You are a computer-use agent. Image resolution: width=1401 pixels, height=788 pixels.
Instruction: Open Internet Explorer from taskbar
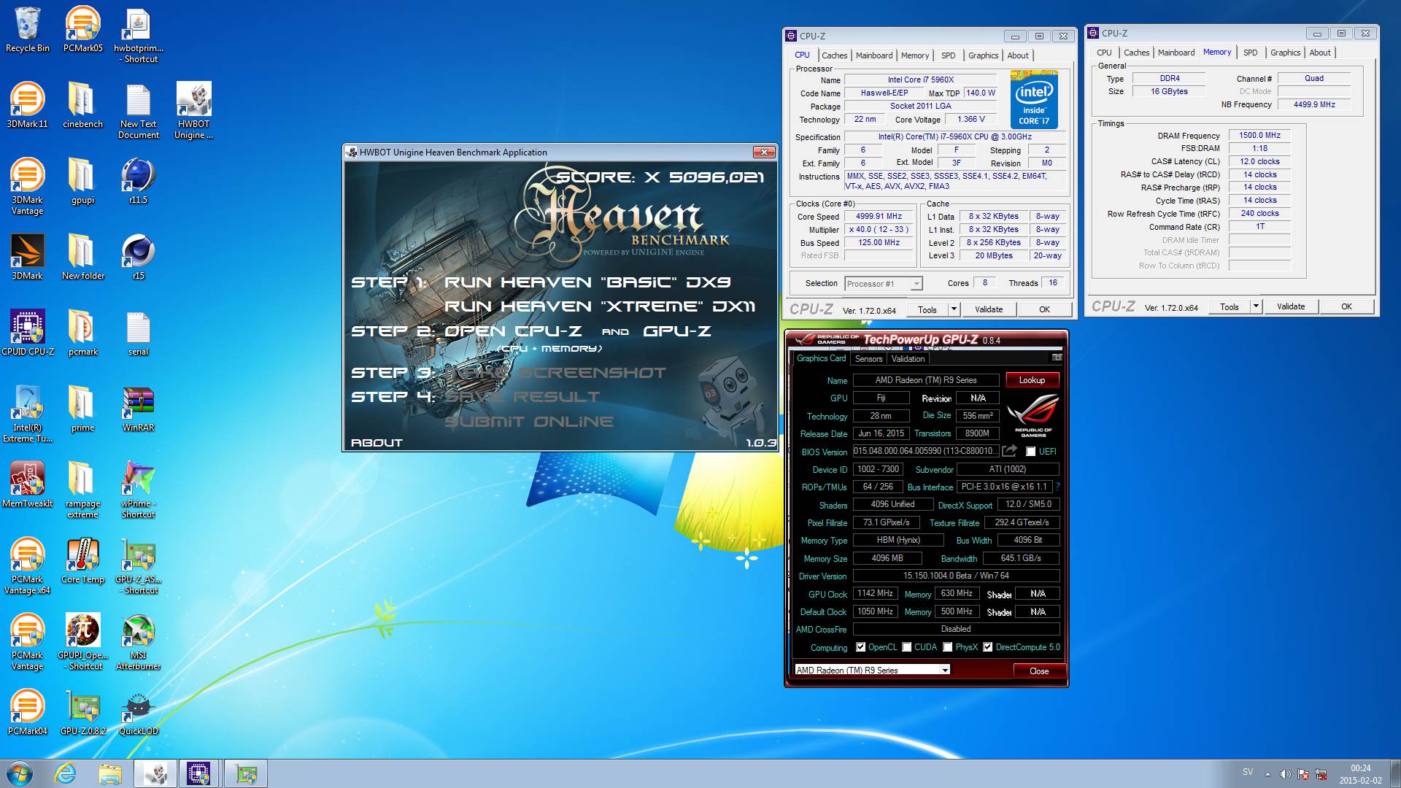66,773
